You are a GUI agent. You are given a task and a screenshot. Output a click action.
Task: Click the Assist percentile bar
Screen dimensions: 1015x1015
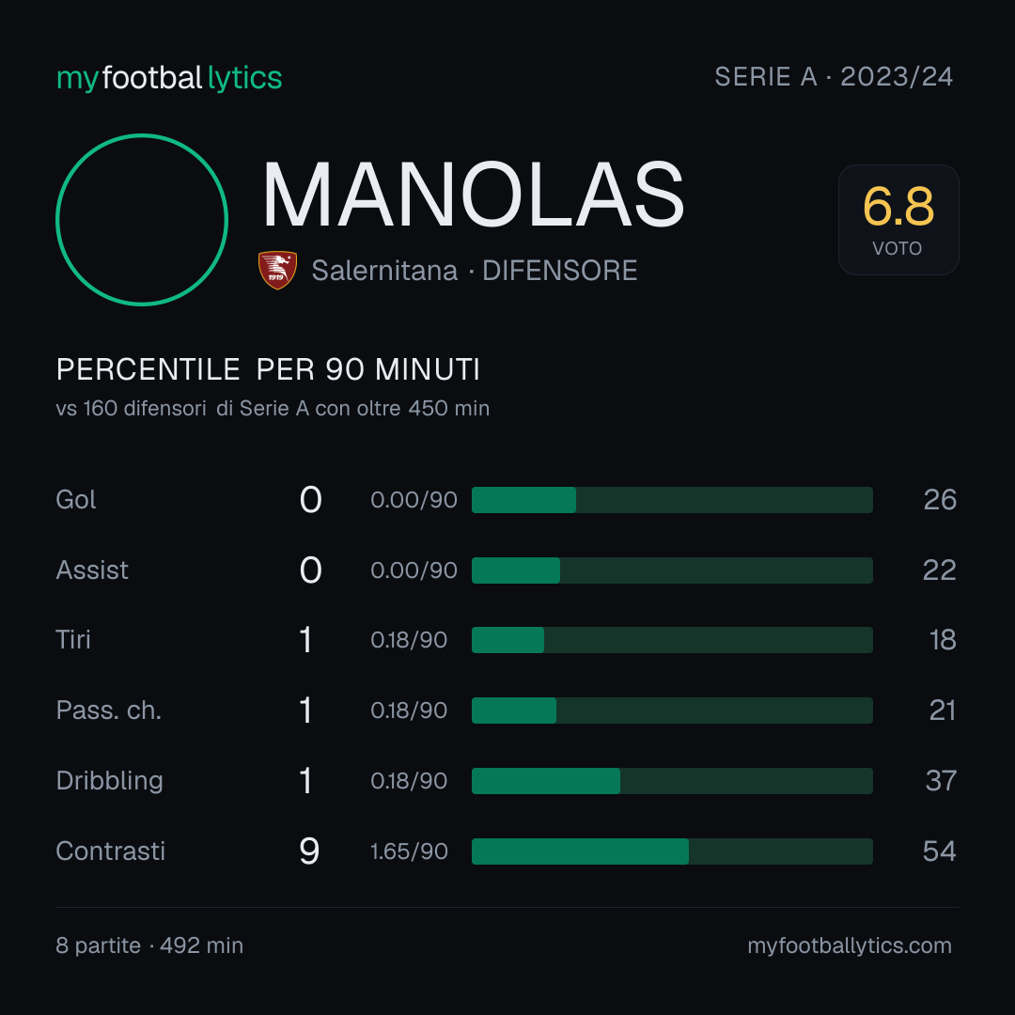pos(672,570)
